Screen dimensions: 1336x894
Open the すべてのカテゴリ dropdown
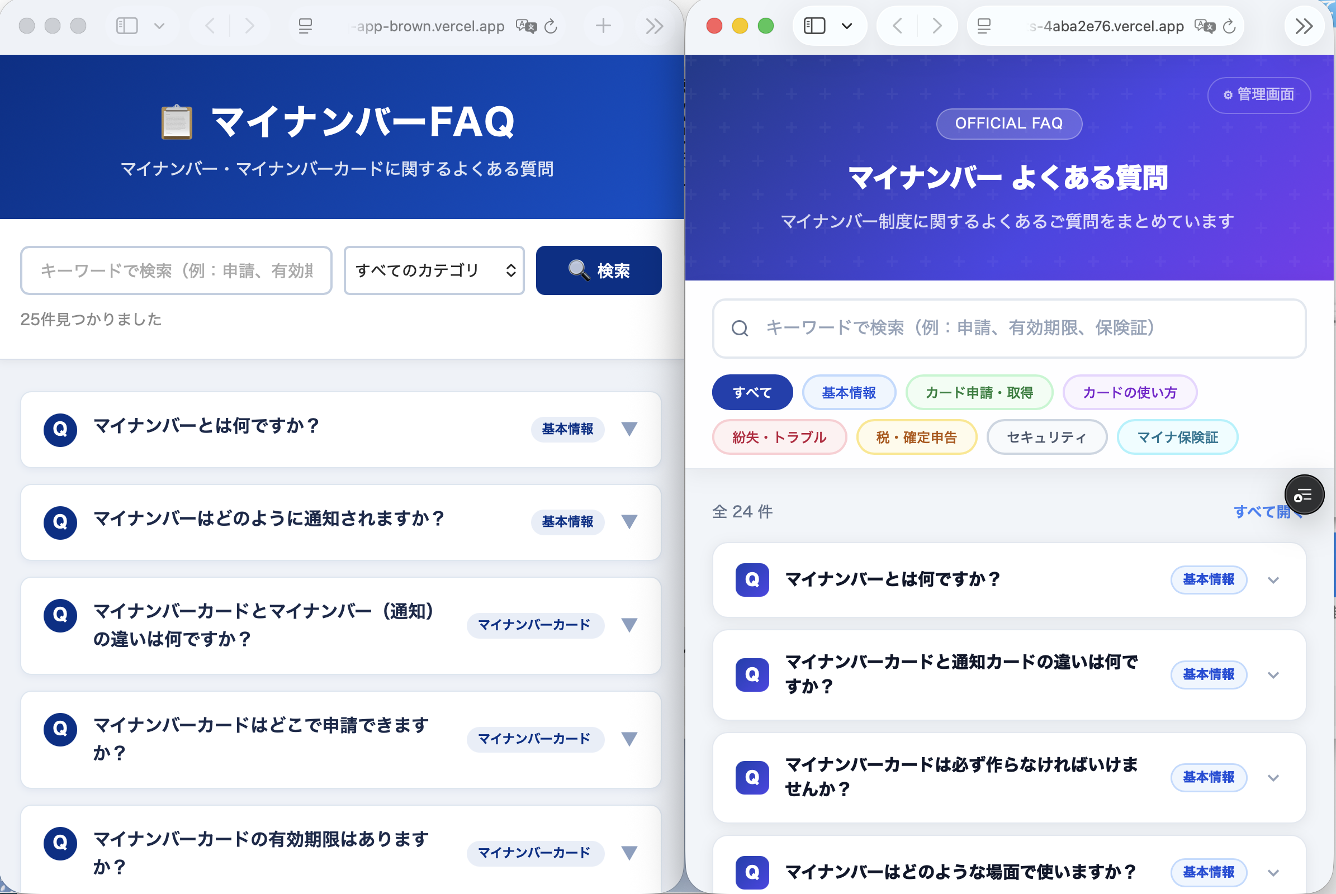click(434, 271)
